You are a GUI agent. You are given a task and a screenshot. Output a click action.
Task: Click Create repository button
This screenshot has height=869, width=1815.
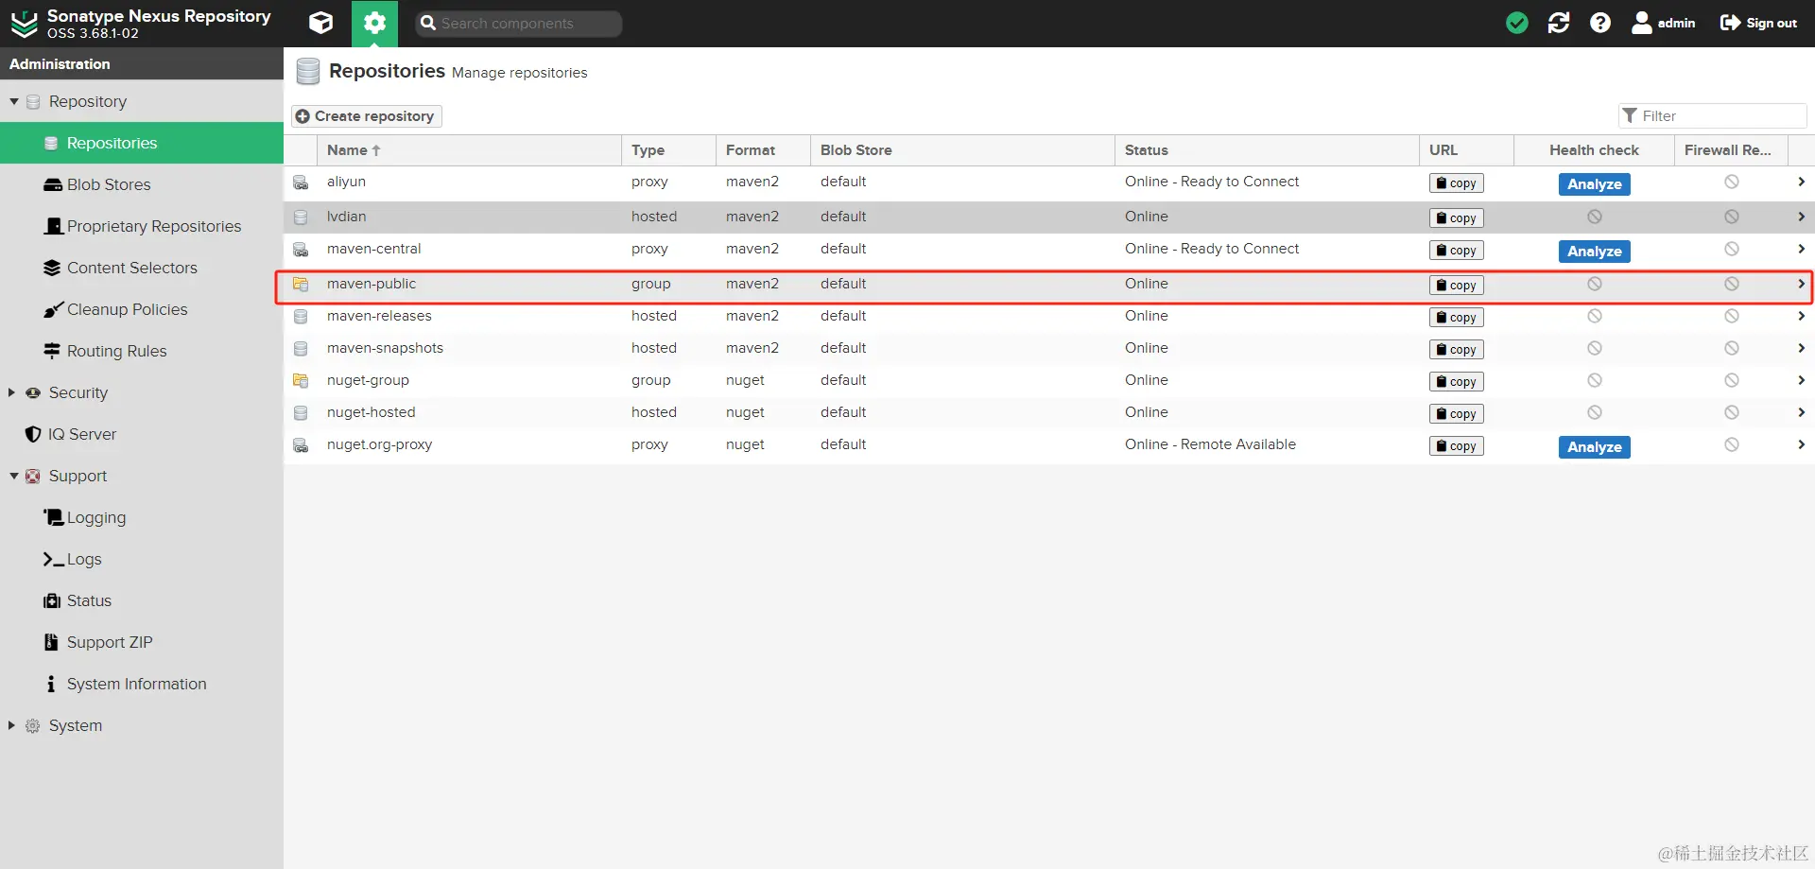[366, 115]
